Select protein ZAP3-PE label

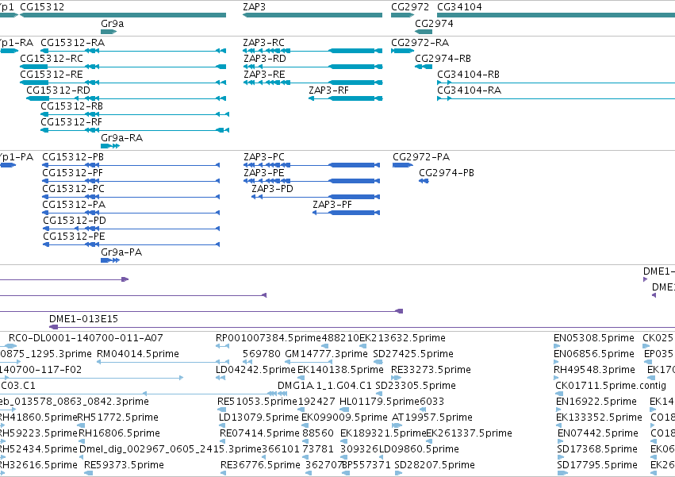coord(264,173)
